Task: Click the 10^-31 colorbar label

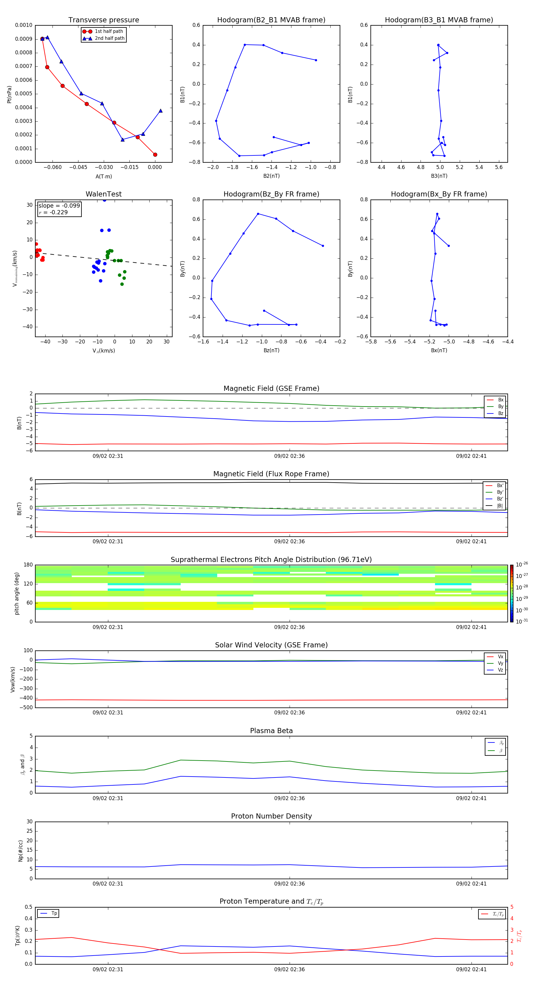Action: click(x=522, y=621)
